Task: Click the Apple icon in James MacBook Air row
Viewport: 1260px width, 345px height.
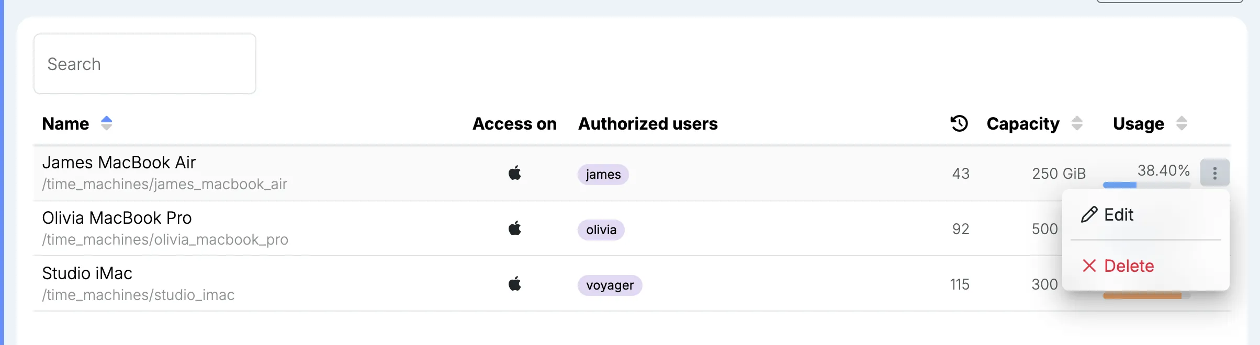Action: 515,173
